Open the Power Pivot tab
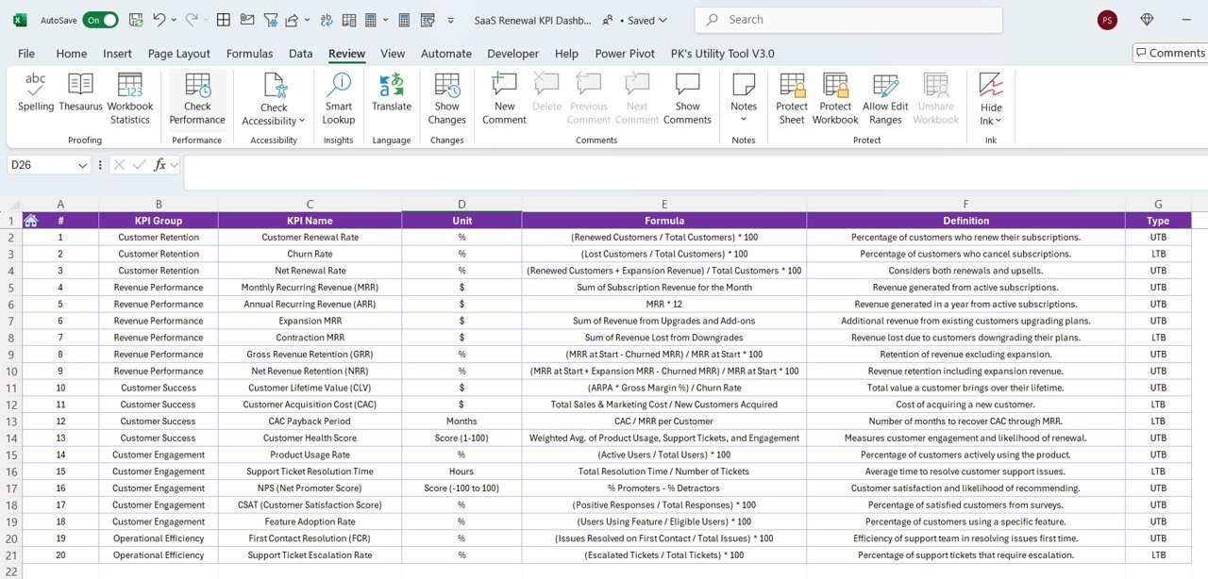This screenshot has width=1208, height=579. point(625,54)
